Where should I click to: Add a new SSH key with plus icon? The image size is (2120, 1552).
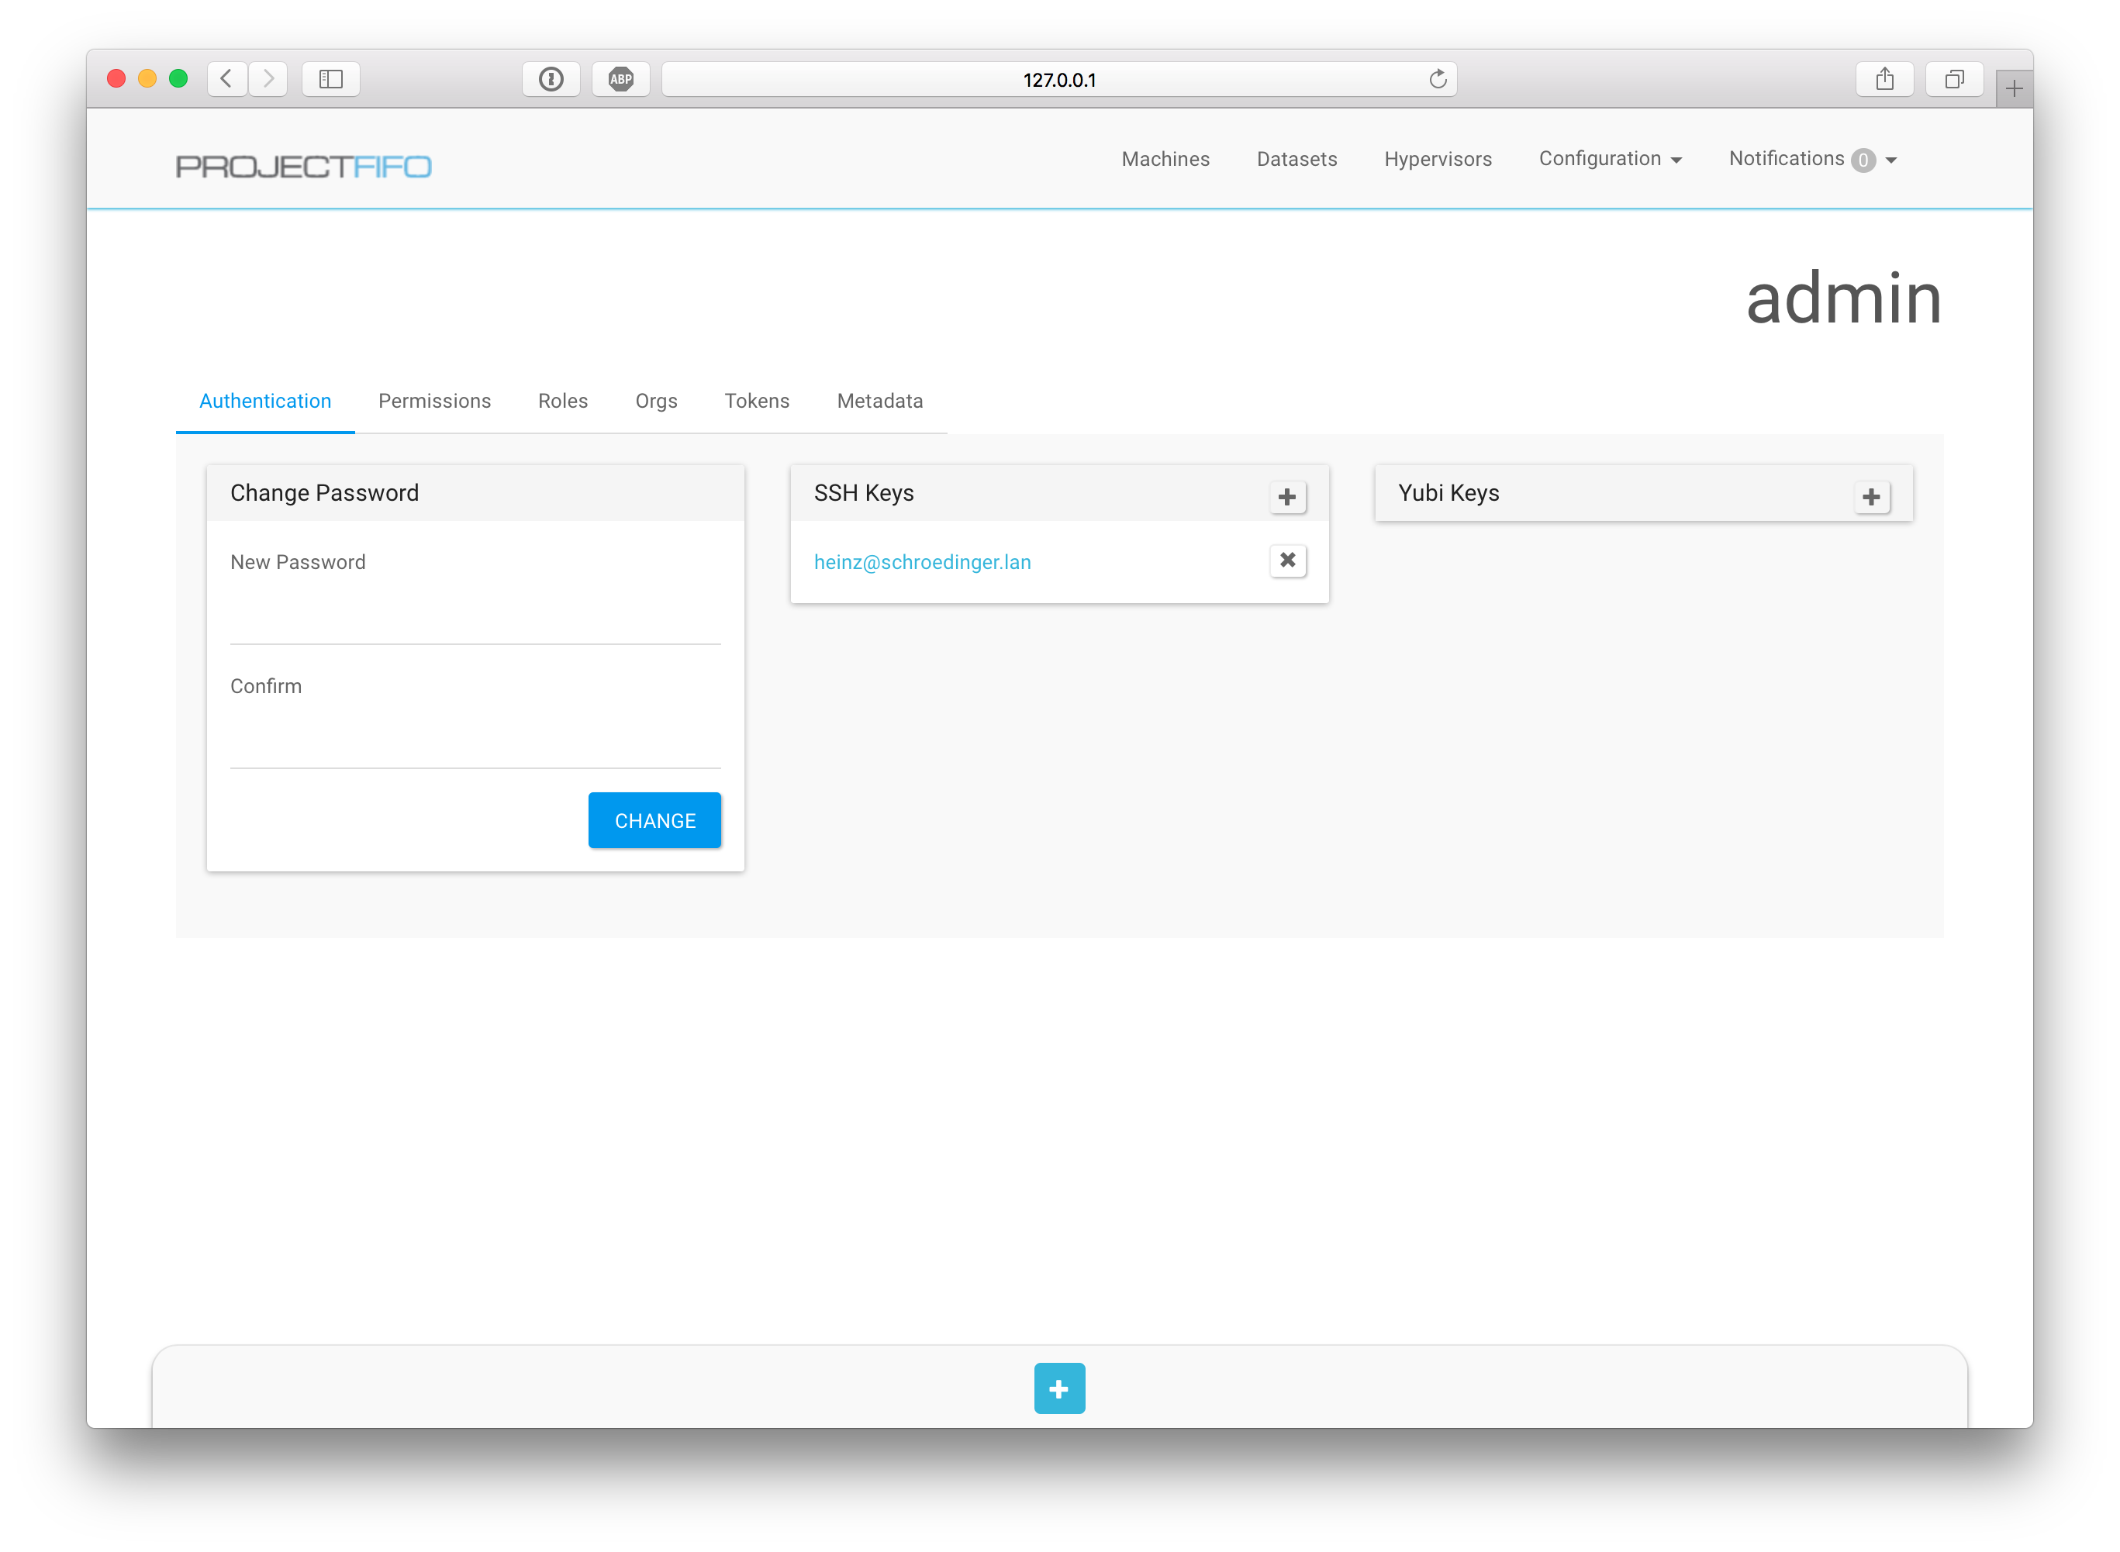[x=1286, y=497]
